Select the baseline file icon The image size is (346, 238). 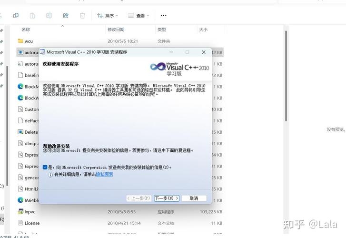tap(20, 75)
